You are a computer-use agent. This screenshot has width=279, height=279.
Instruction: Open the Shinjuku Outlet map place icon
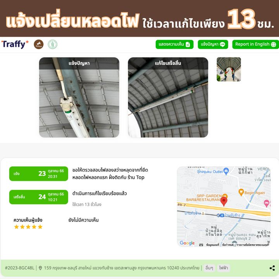coord(226,171)
